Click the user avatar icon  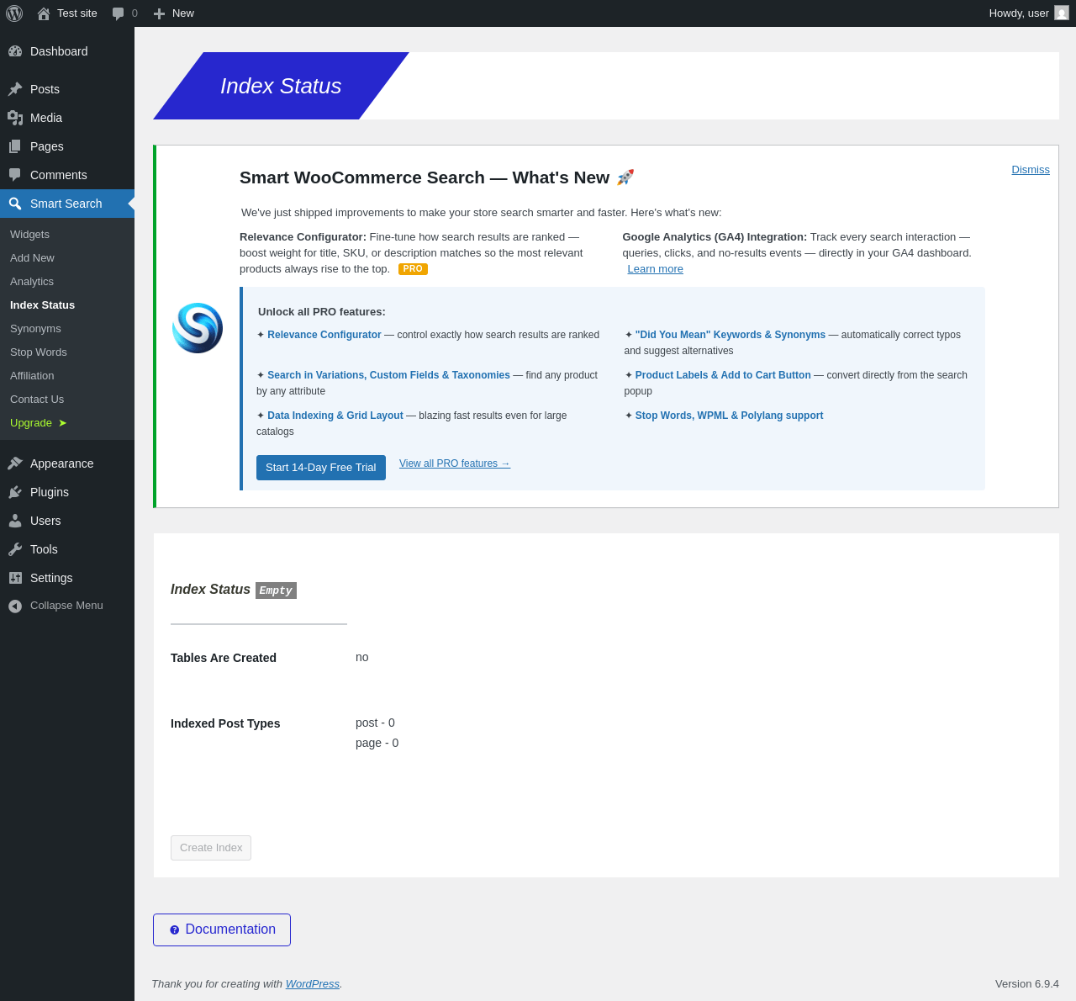click(x=1062, y=13)
